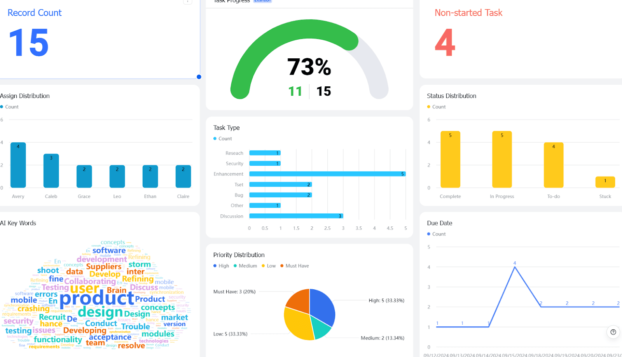The height and width of the screenshot is (357, 622).
Task: Toggle Count legend in Task Type chart
Action: tap(223, 139)
